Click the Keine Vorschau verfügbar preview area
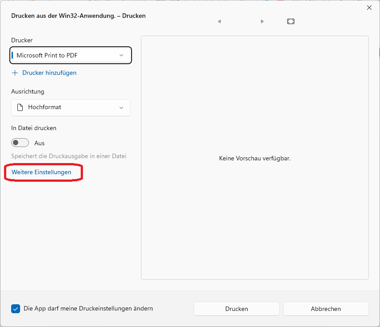The image size is (380, 327). [255, 158]
